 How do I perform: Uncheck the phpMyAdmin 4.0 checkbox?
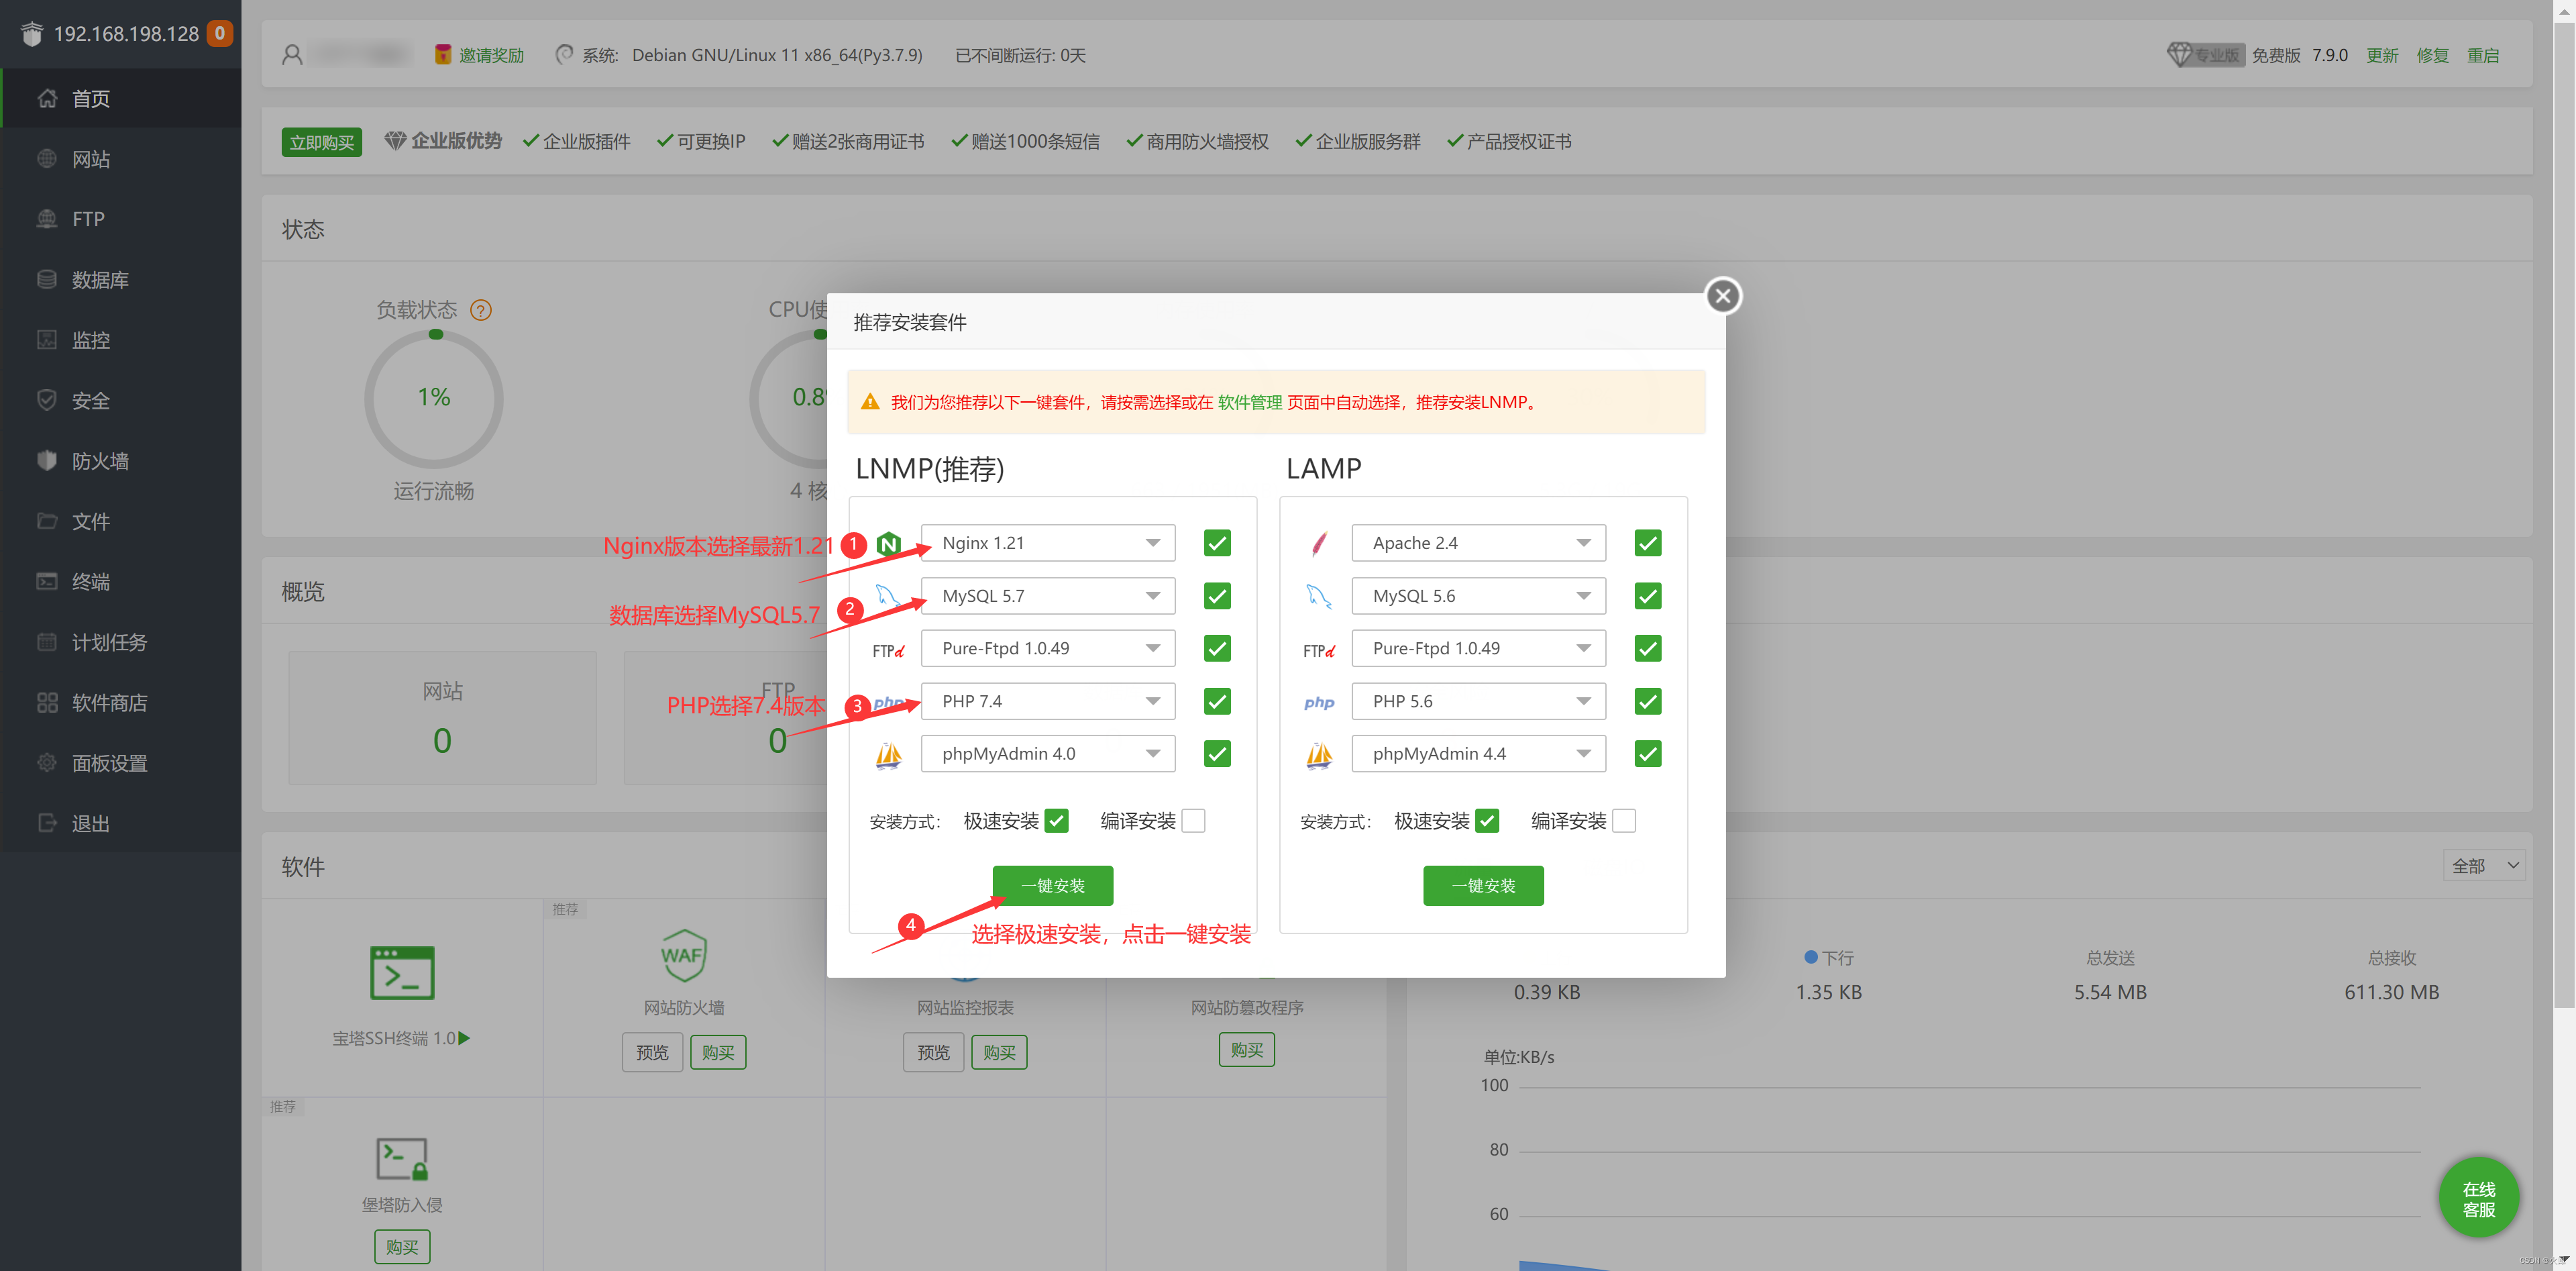point(1217,754)
